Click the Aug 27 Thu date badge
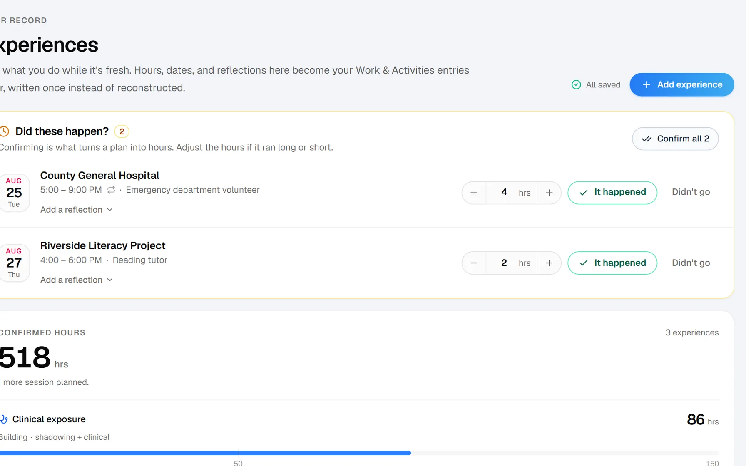746x466 pixels. (14, 263)
